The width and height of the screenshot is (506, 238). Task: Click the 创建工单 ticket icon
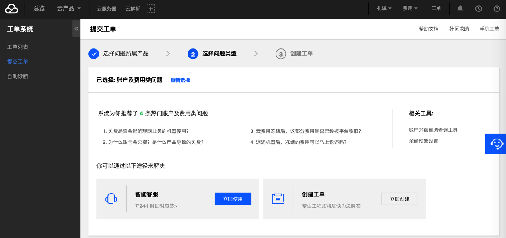pyautogui.click(x=278, y=198)
